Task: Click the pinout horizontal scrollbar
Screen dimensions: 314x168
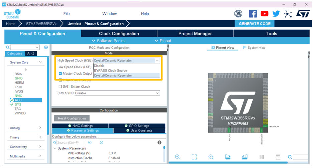Action: [x=228, y=163]
